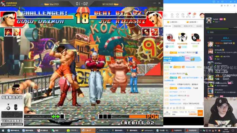Click the search magnifier in streaming page header
The height and width of the screenshot is (133, 237).
[x=165, y=15]
